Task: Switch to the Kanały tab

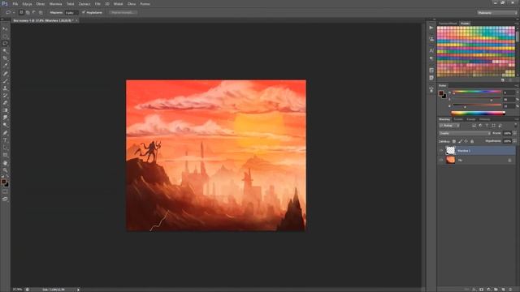Action: point(471,119)
